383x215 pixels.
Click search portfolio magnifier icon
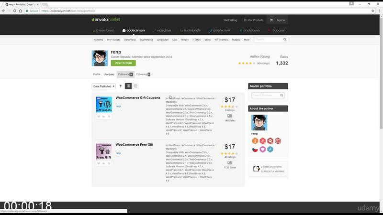(282, 95)
